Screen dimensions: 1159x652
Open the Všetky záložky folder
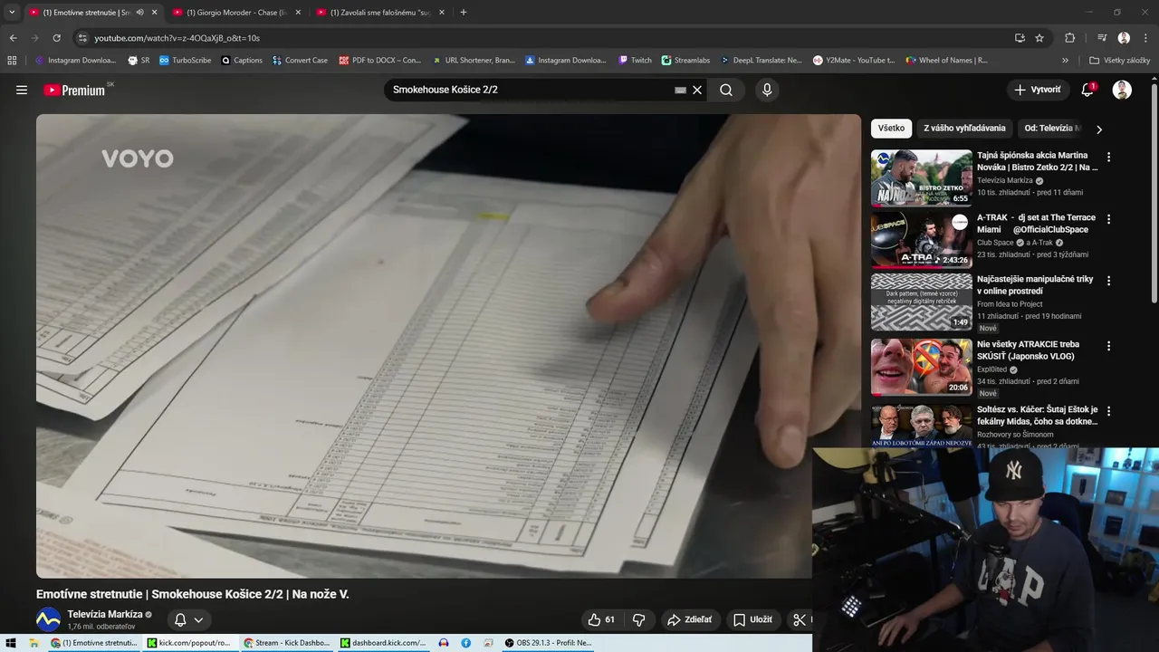tap(1119, 61)
